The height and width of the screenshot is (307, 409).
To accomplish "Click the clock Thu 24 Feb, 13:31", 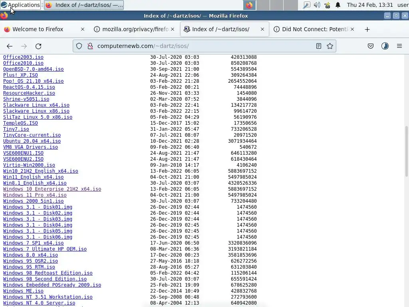I will pos(369,5).
